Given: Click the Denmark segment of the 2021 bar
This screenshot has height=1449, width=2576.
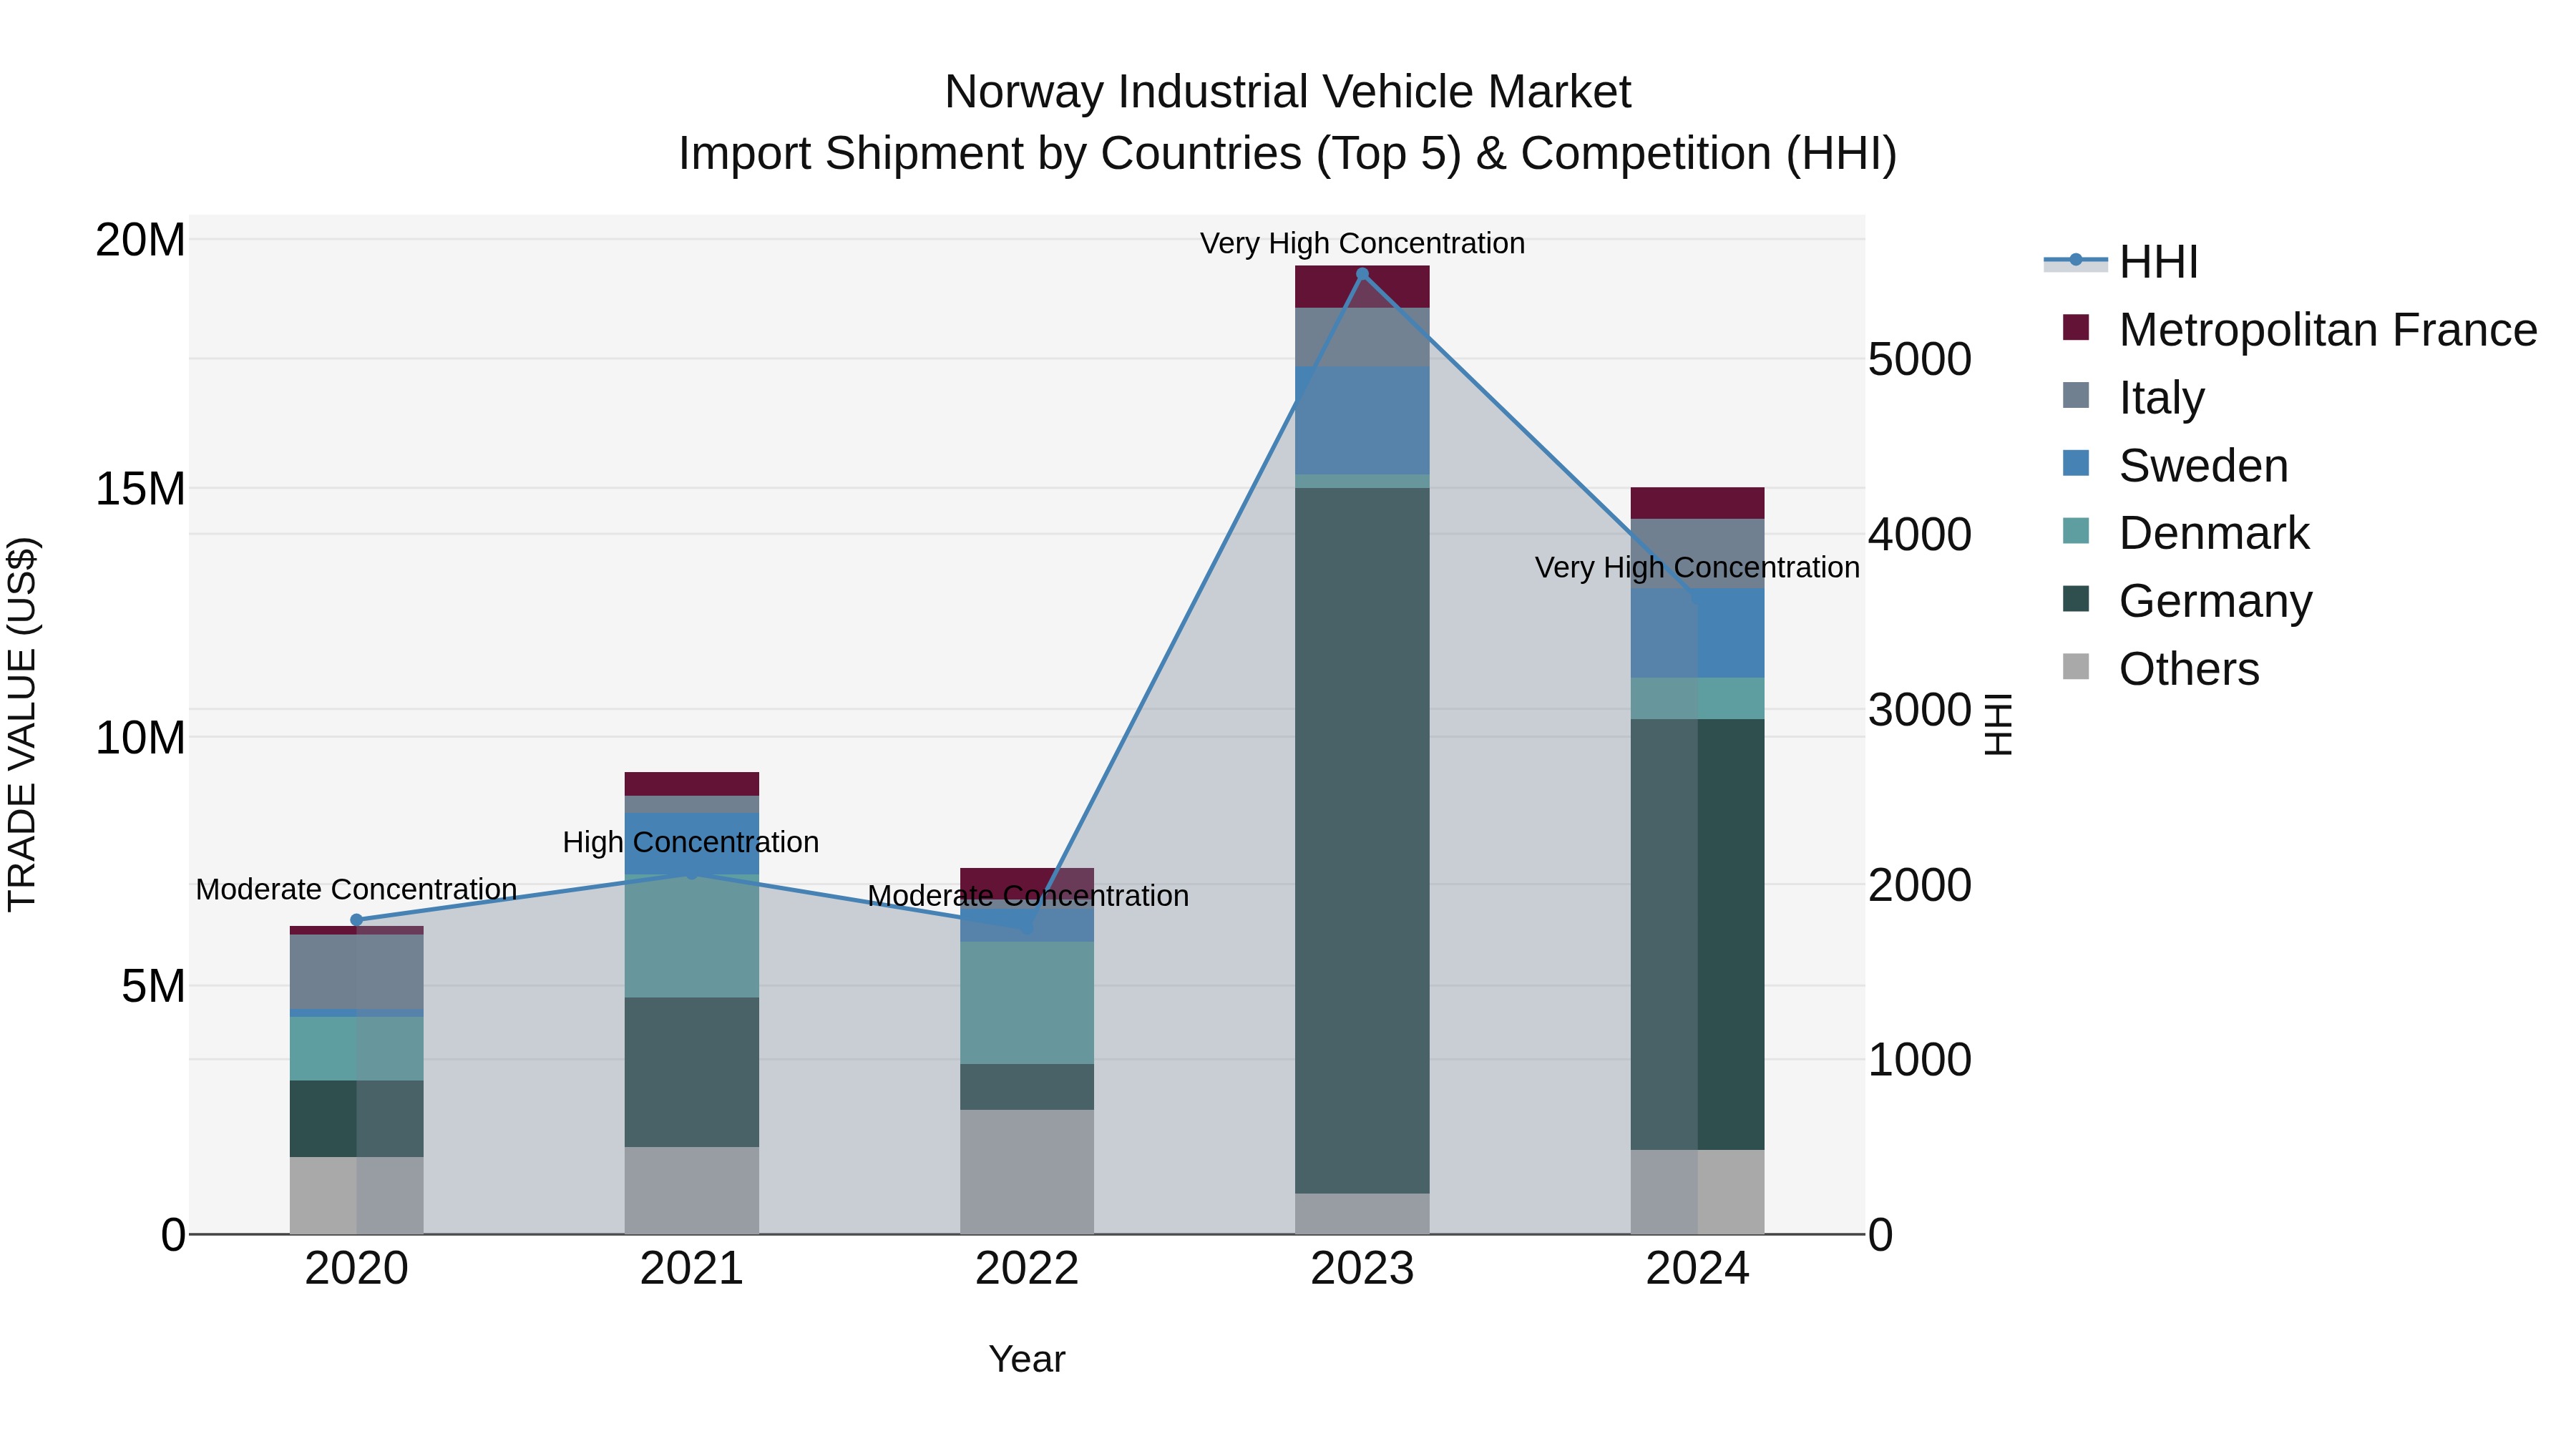Looking at the screenshot, I should tap(692, 936).
